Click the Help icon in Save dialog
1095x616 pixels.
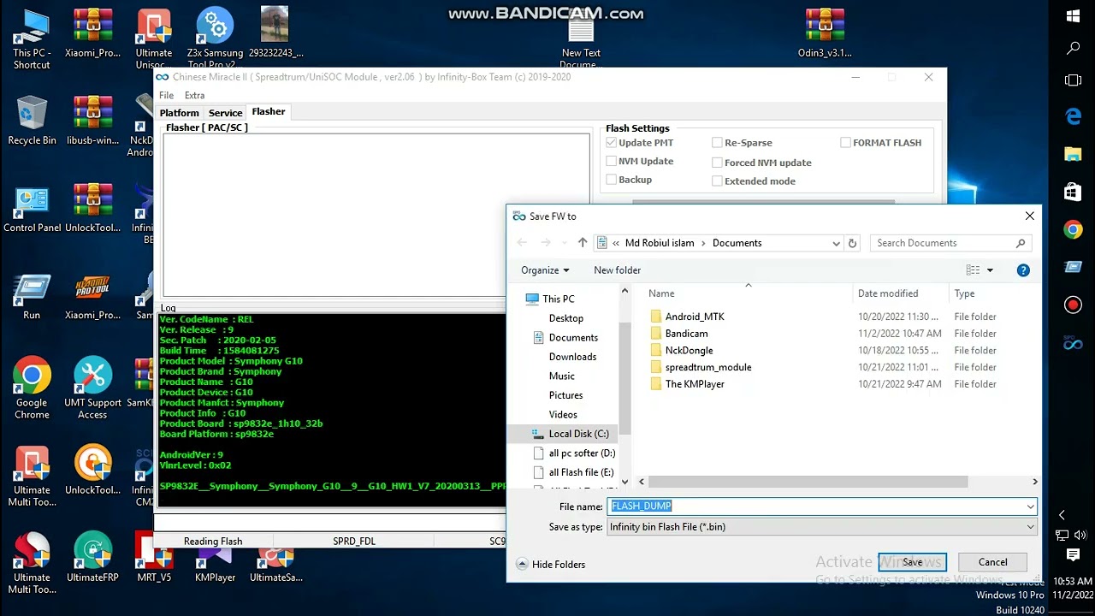pyautogui.click(x=1023, y=270)
